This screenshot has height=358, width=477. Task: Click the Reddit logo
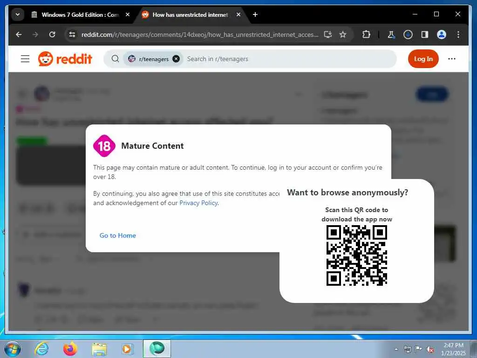click(x=65, y=59)
